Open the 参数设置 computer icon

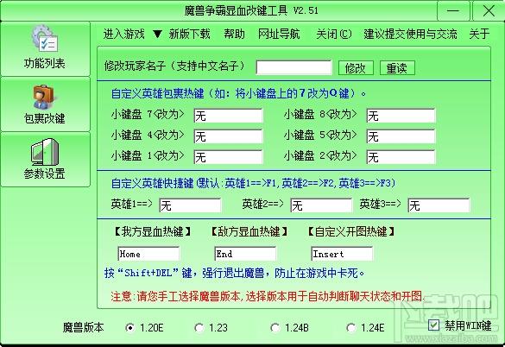click(x=45, y=152)
